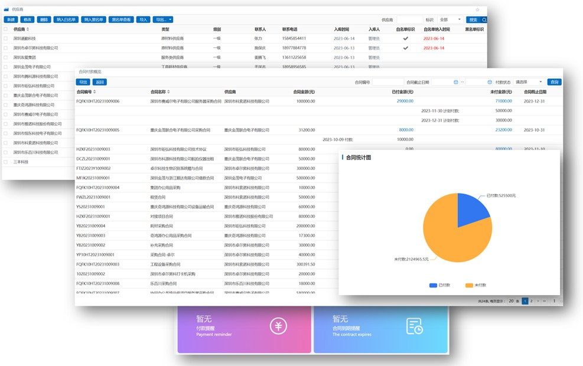Select contract DCZL20231009001 cell
Screen dimensions: 583x366
pyautogui.click(x=93, y=159)
